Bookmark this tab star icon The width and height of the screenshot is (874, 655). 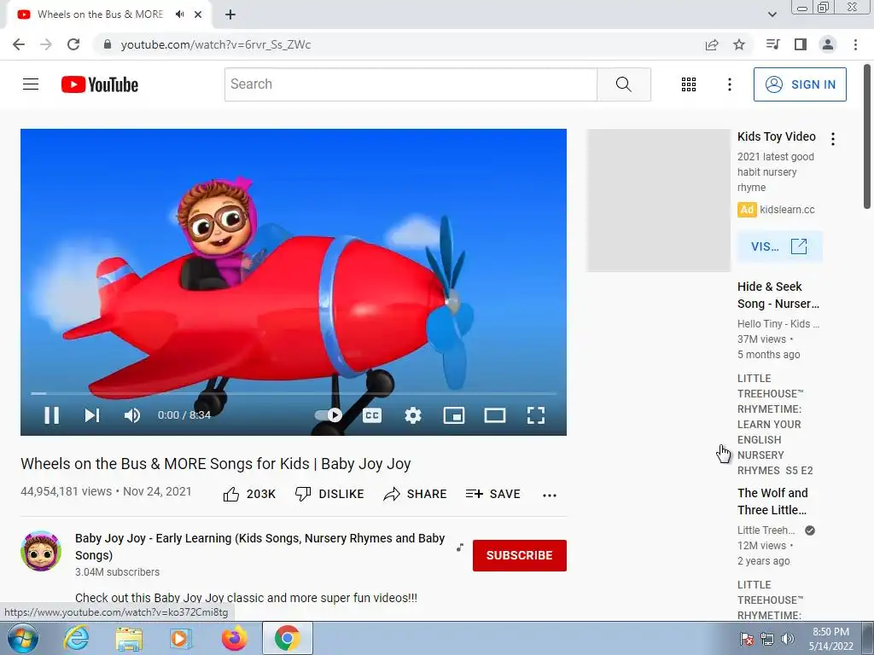(739, 44)
